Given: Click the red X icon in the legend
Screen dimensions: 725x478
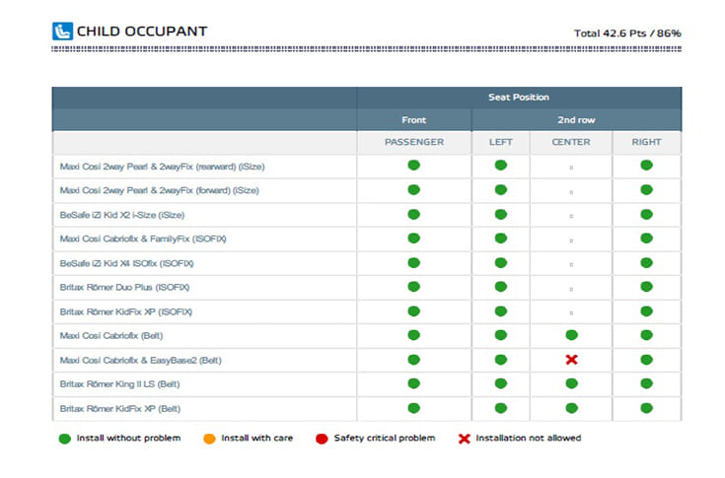Looking at the screenshot, I should pos(464,438).
